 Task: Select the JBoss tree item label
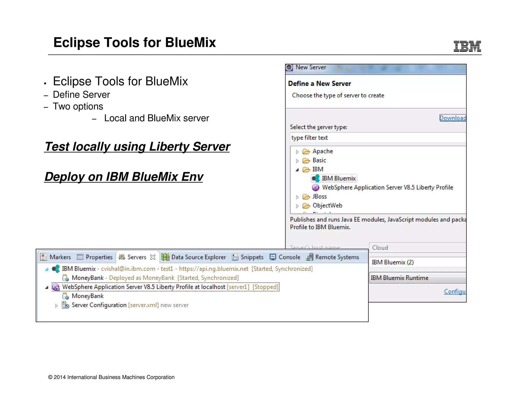click(320, 197)
